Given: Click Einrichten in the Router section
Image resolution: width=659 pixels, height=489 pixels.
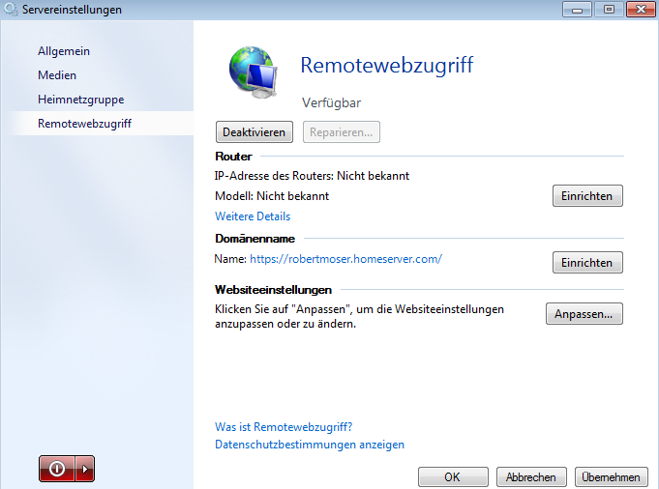Looking at the screenshot, I should (587, 196).
